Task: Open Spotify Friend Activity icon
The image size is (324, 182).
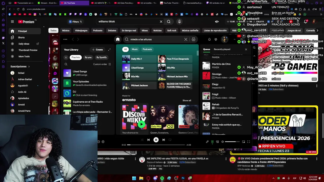Action: click(216, 39)
